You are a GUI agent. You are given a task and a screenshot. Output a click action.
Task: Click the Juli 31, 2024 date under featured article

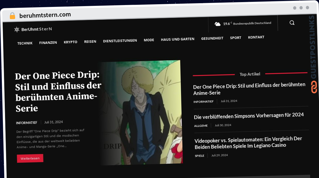(x=54, y=122)
